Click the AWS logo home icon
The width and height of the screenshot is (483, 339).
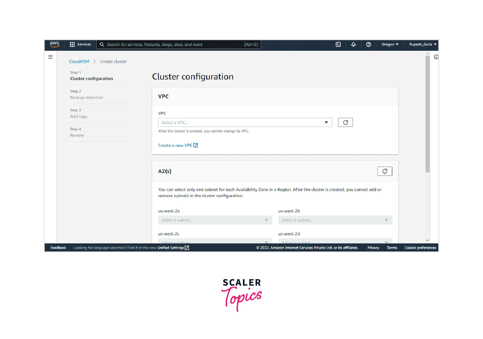tap(54, 44)
